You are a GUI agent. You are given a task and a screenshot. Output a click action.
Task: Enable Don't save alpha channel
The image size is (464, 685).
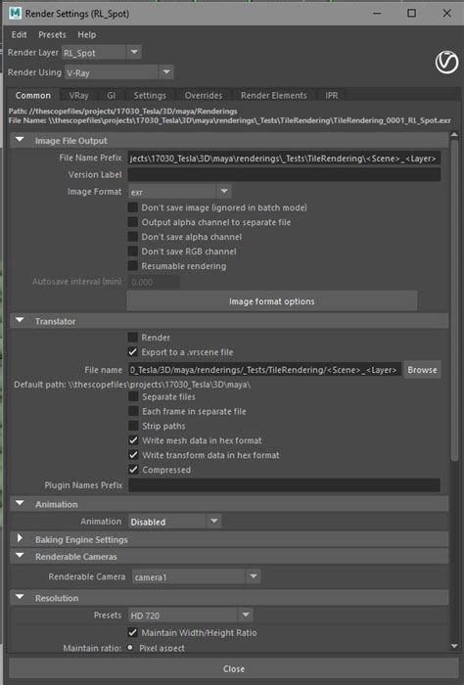click(133, 237)
